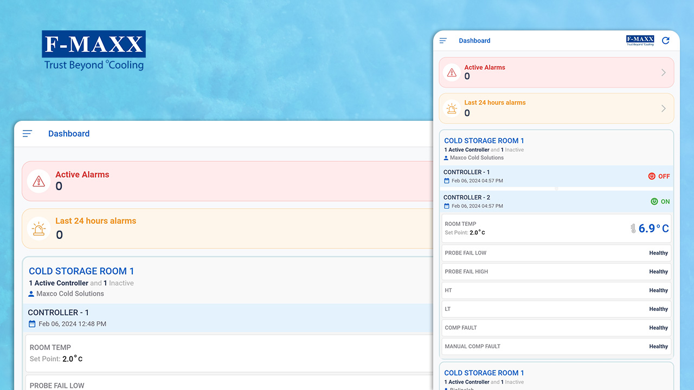Click the Feb 06, 2024 12:48 PM timestamp

point(72,324)
